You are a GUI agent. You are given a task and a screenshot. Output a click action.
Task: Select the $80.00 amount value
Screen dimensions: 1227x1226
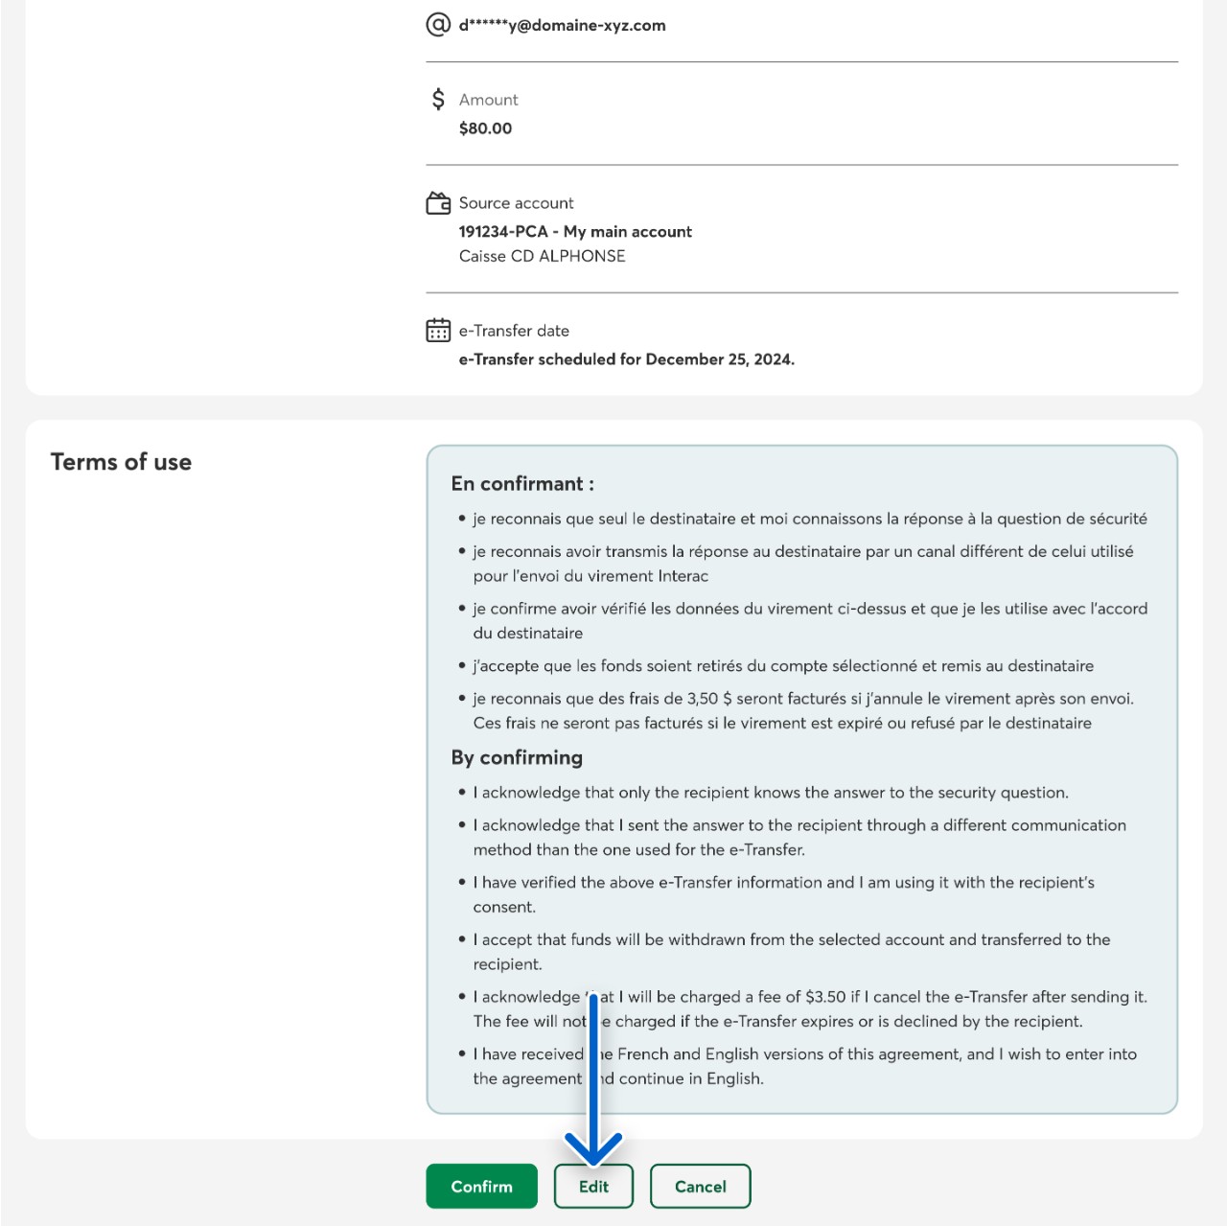(x=485, y=128)
